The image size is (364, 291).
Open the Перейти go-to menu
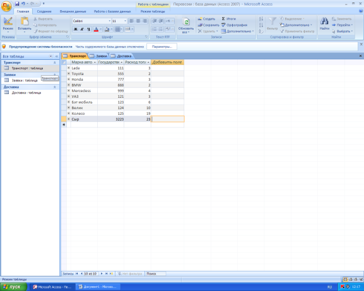(342, 25)
